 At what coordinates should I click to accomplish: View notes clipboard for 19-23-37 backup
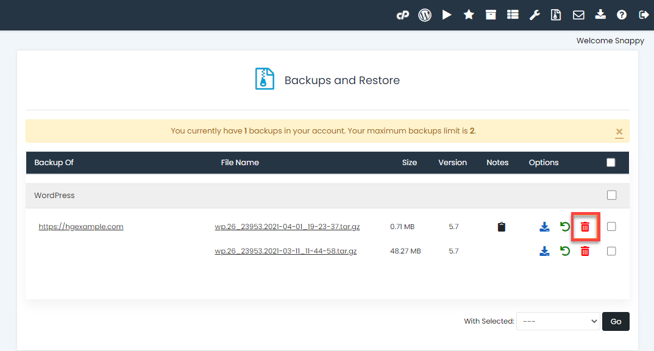coord(502,227)
